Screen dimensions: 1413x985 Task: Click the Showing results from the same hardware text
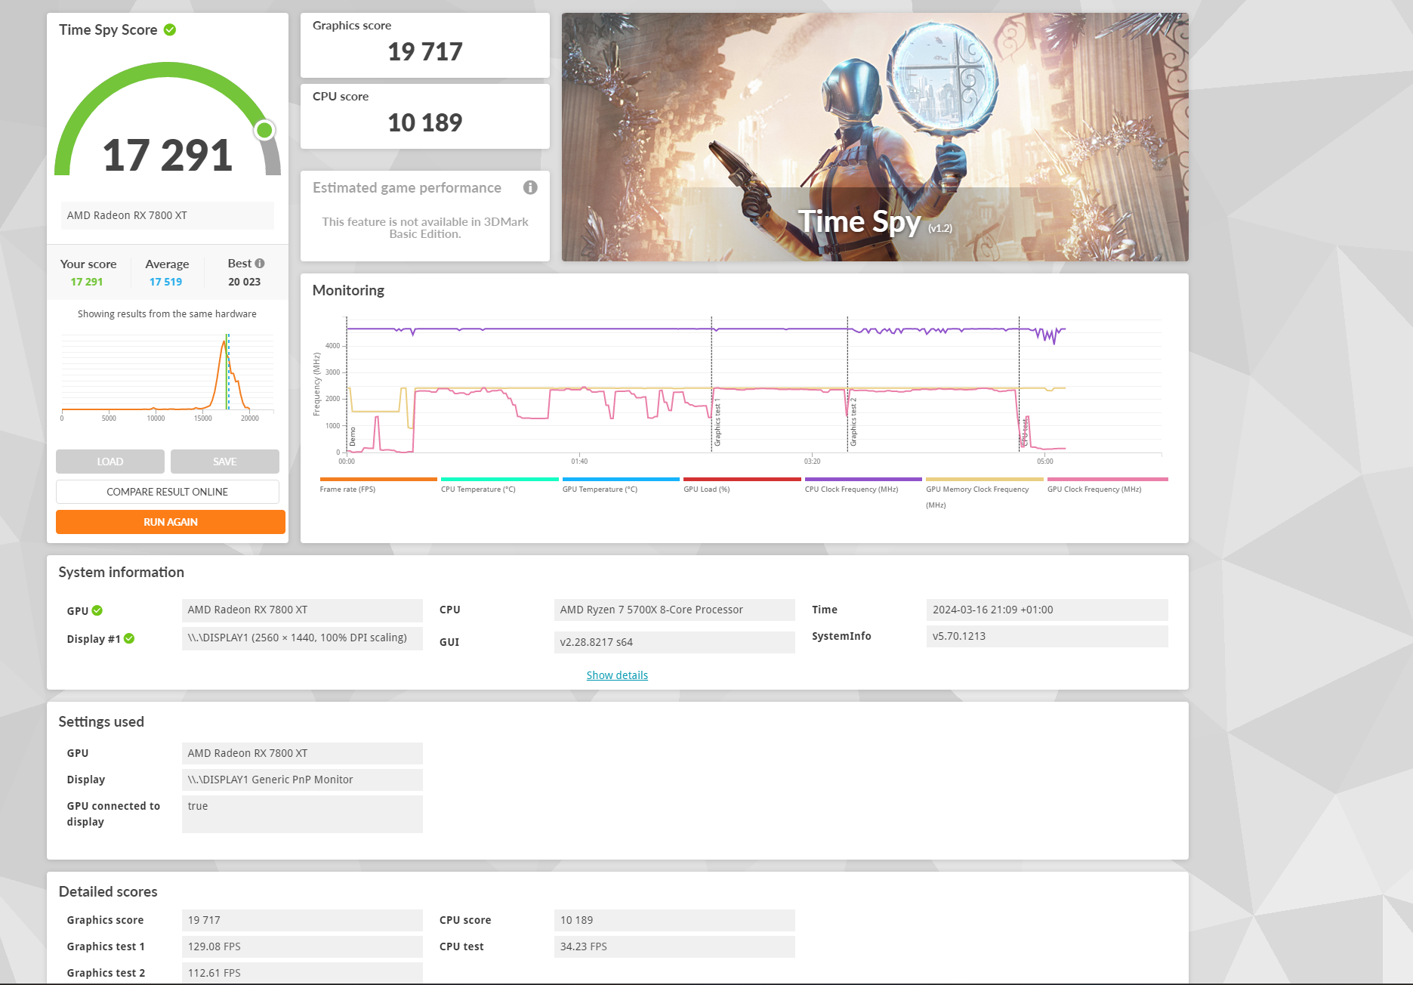(167, 314)
